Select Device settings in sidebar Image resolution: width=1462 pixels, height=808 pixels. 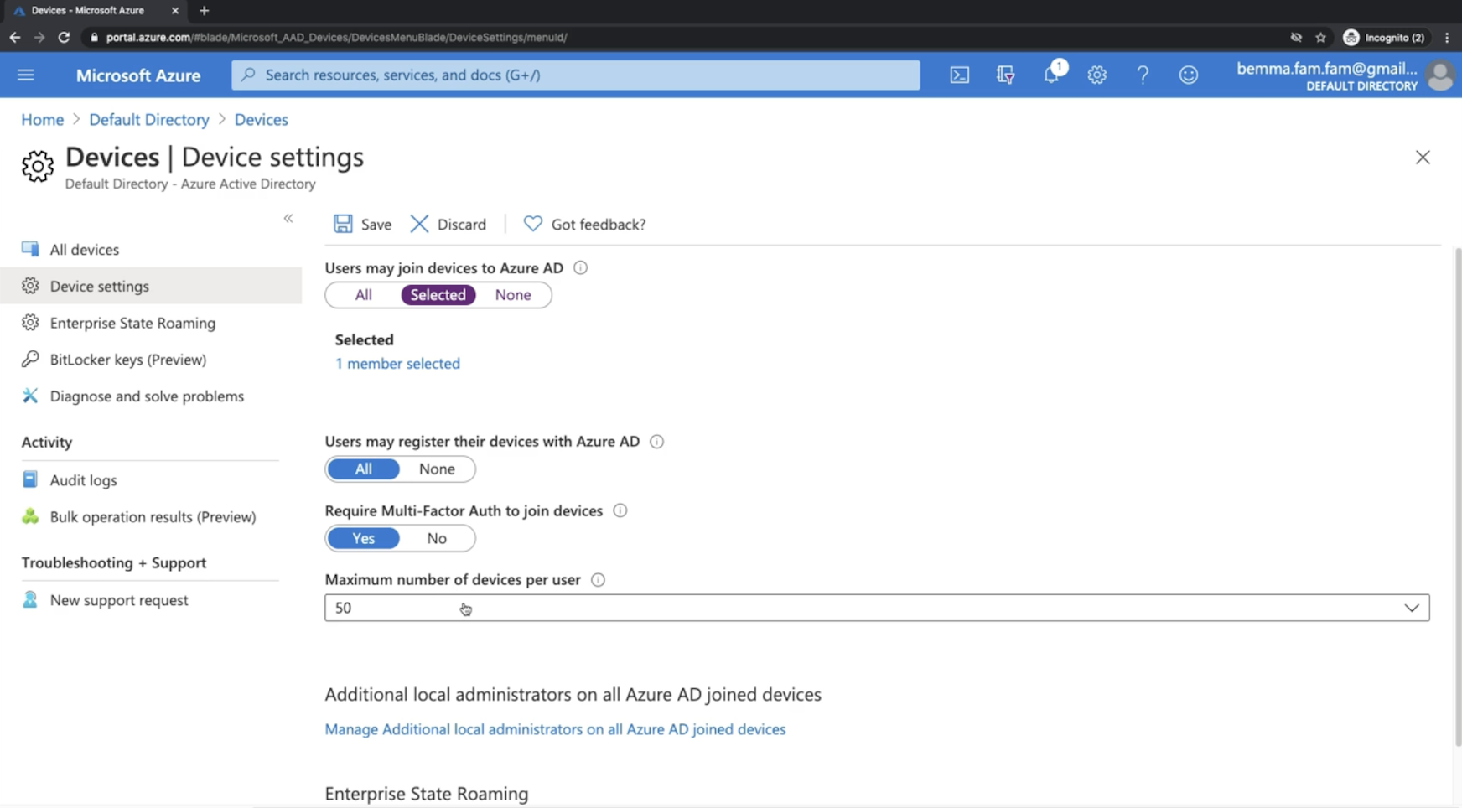pyautogui.click(x=151, y=286)
